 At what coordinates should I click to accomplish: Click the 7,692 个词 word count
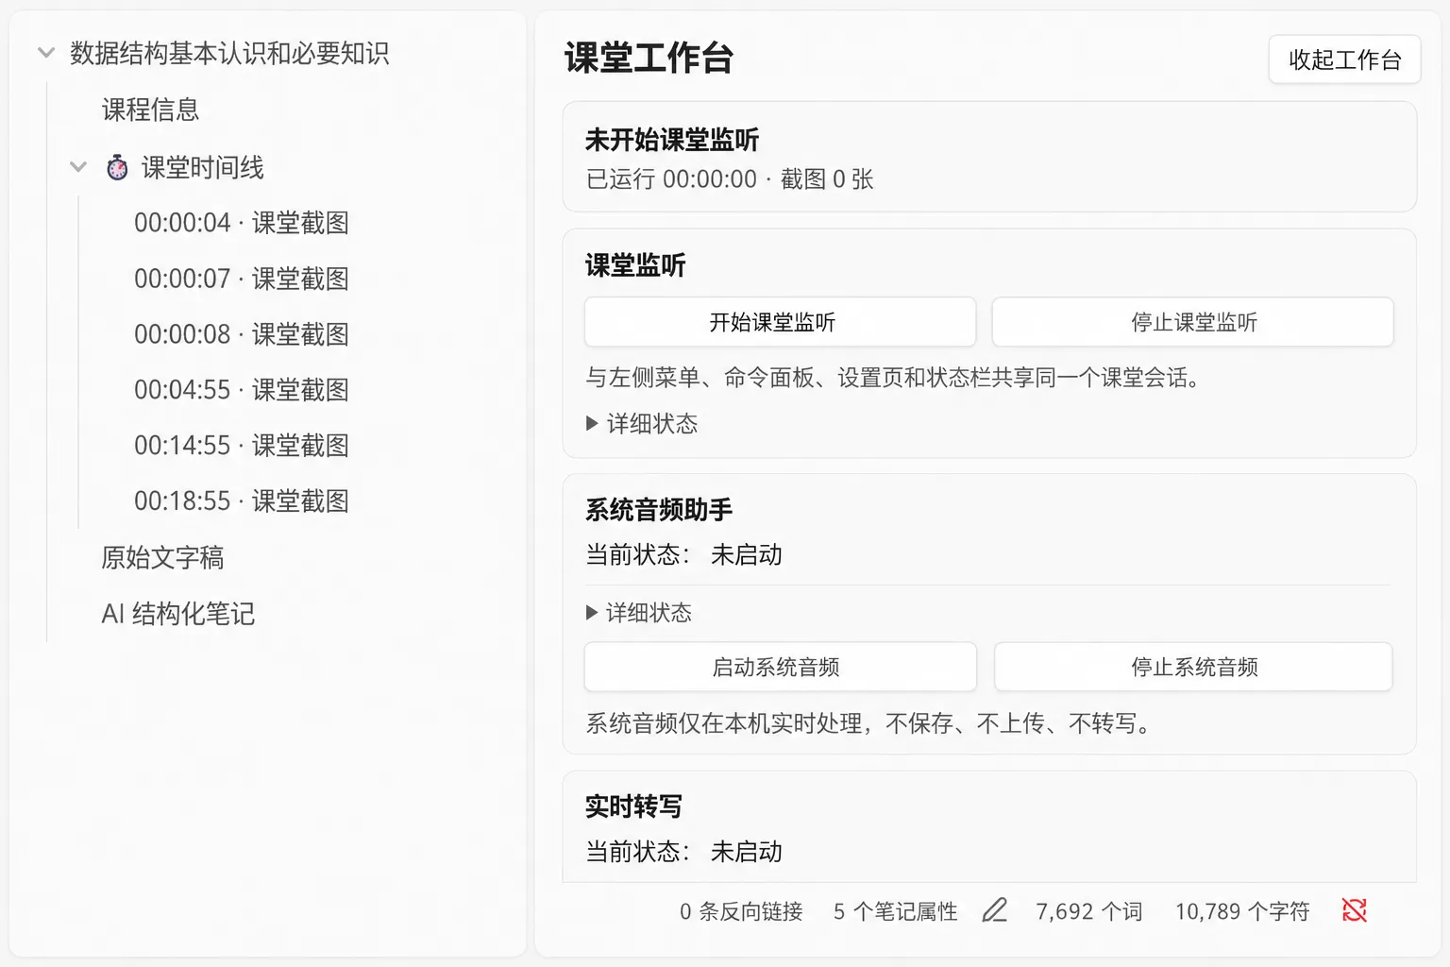click(1088, 911)
